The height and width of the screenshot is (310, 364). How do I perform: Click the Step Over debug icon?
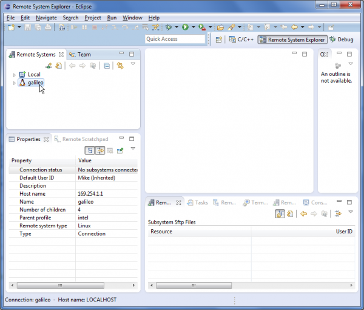(x=125, y=27)
